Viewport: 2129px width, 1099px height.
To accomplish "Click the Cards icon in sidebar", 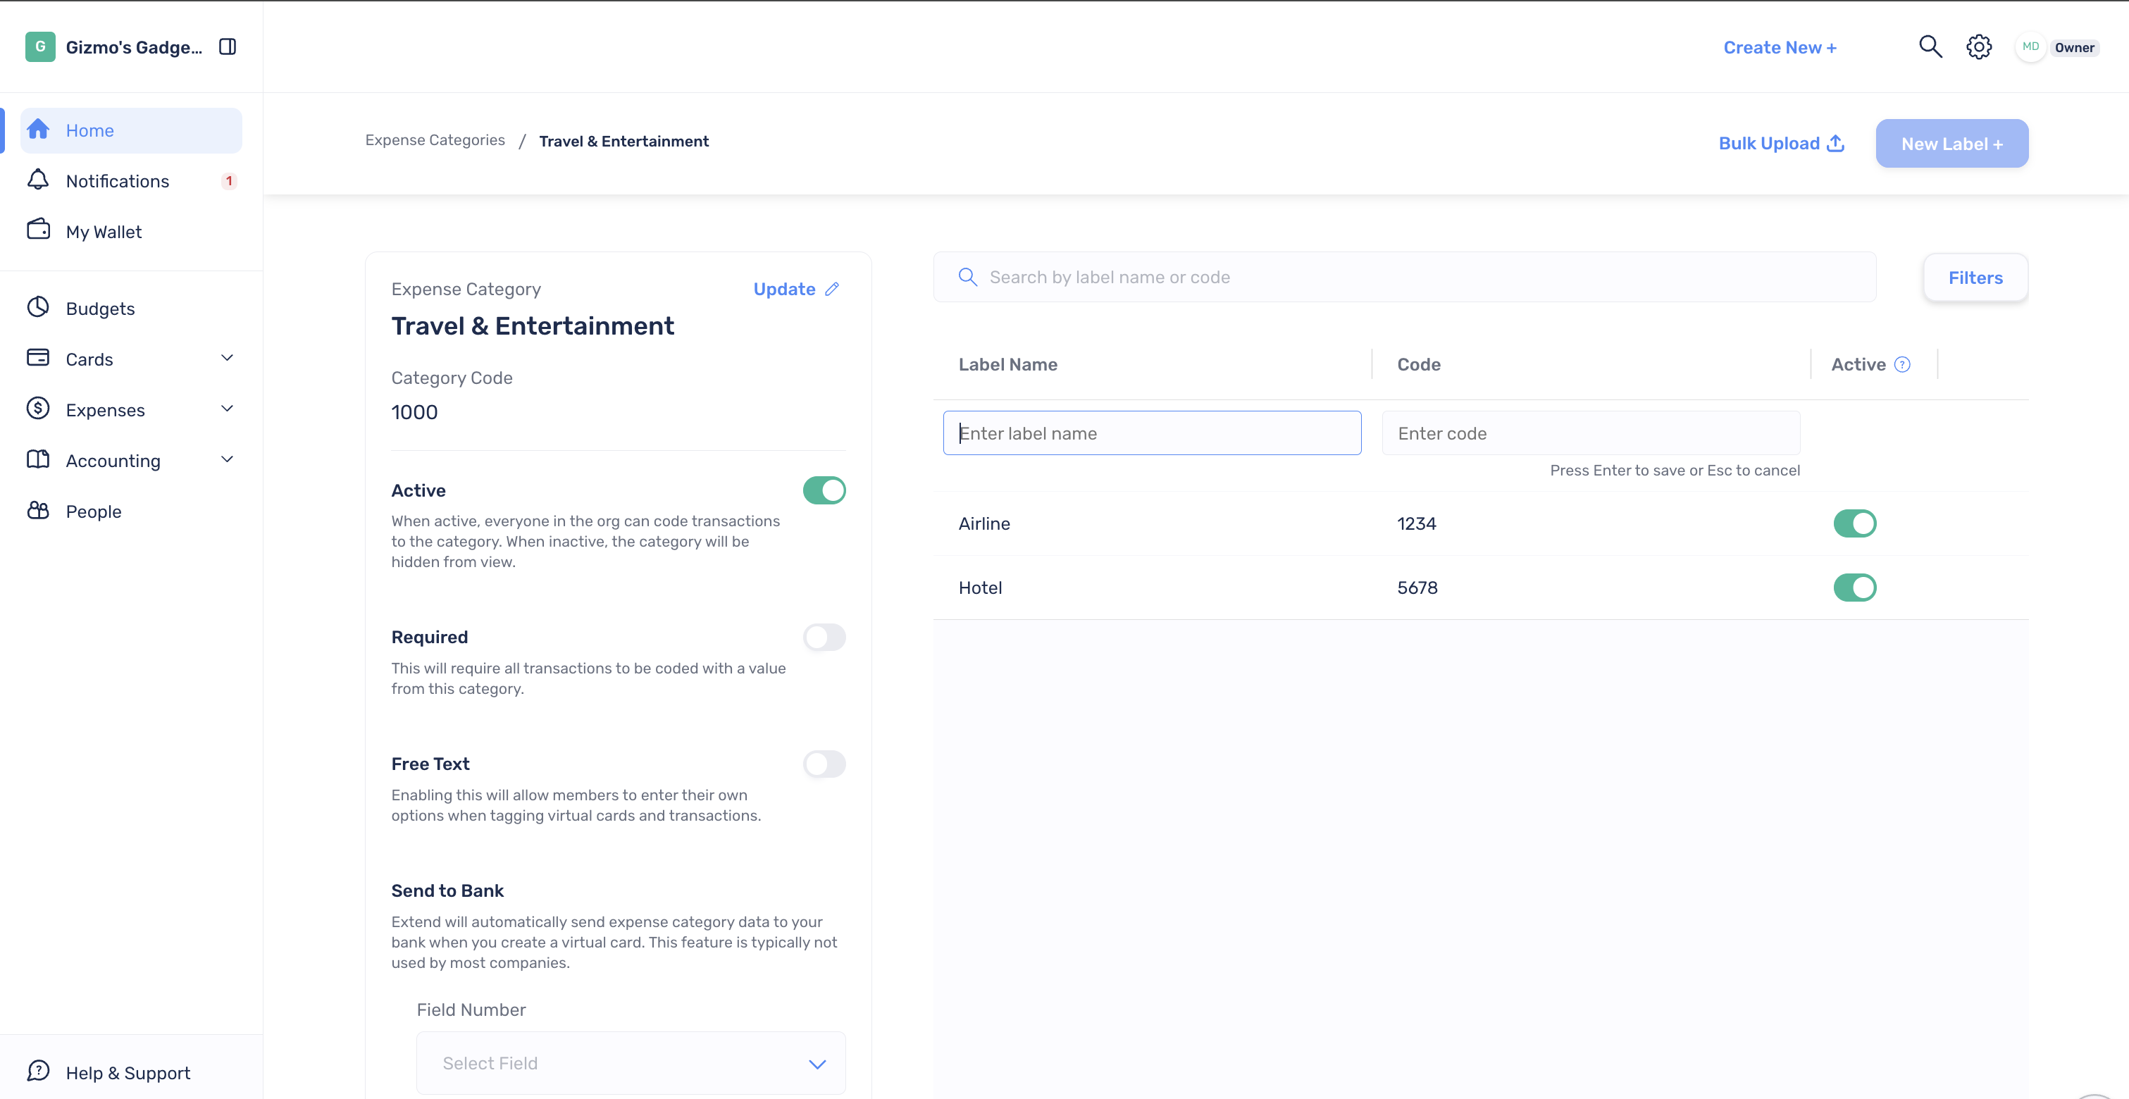I will pyautogui.click(x=38, y=358).
